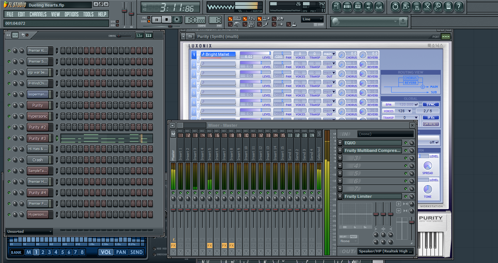
Task: Toggle SONG mode switch
Action: (x=149, y=21)
